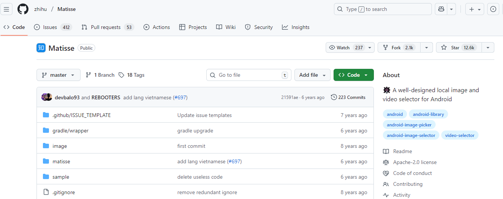Open the .github/ISSUE_TEMPLATE folder
This screenshot has height=199, width=503.
click(x=82, y=115)
